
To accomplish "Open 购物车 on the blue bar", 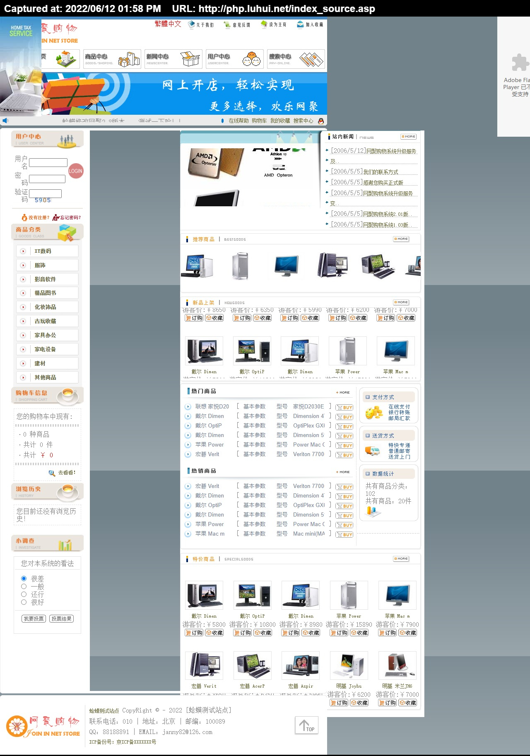I will tap(259, 121).
